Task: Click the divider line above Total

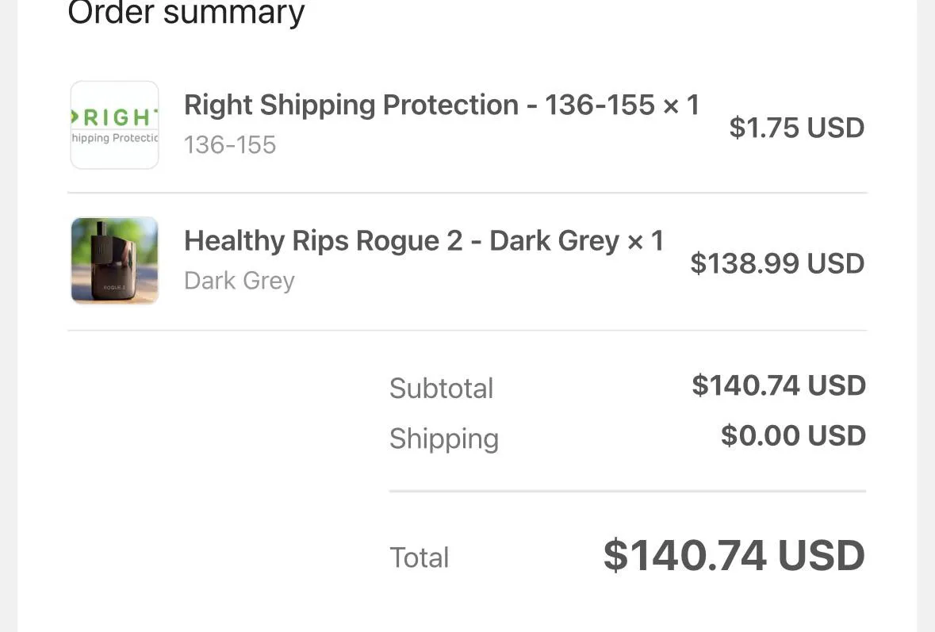Action: pyautogui.click(x=627, y=492)
